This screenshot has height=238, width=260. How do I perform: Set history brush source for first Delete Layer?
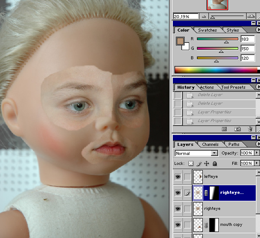[178, 95]
